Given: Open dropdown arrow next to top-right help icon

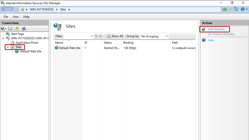Looking at the screenshot, I should [247, 9].
